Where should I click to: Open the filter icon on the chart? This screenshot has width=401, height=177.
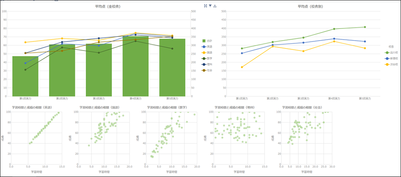click(210, 6)
